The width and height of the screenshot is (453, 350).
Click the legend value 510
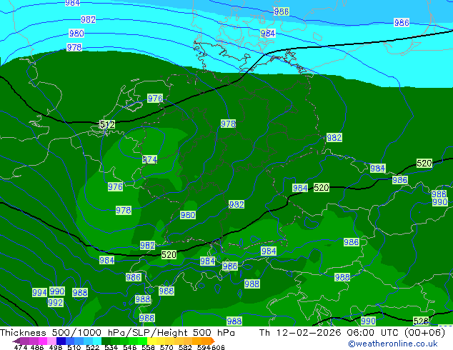click(74, 347)
